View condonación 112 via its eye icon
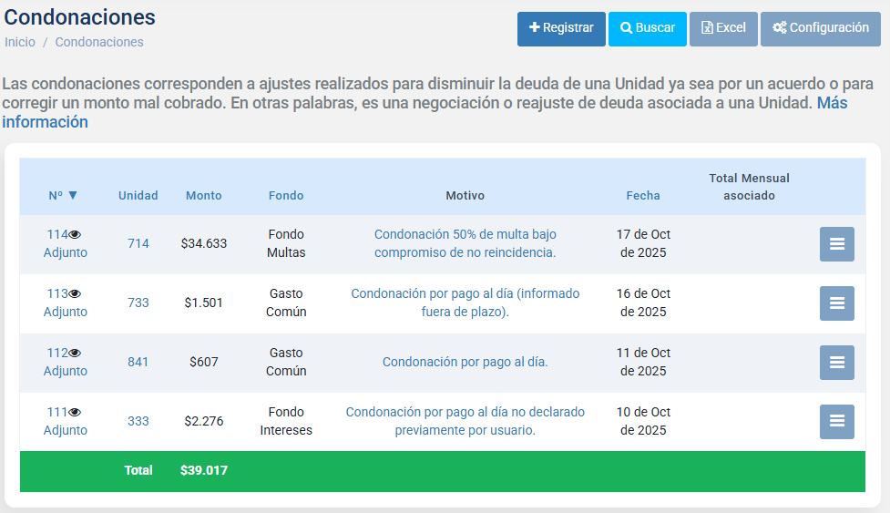Viewport: 890px width, 513px height. (x=76, y=354)
